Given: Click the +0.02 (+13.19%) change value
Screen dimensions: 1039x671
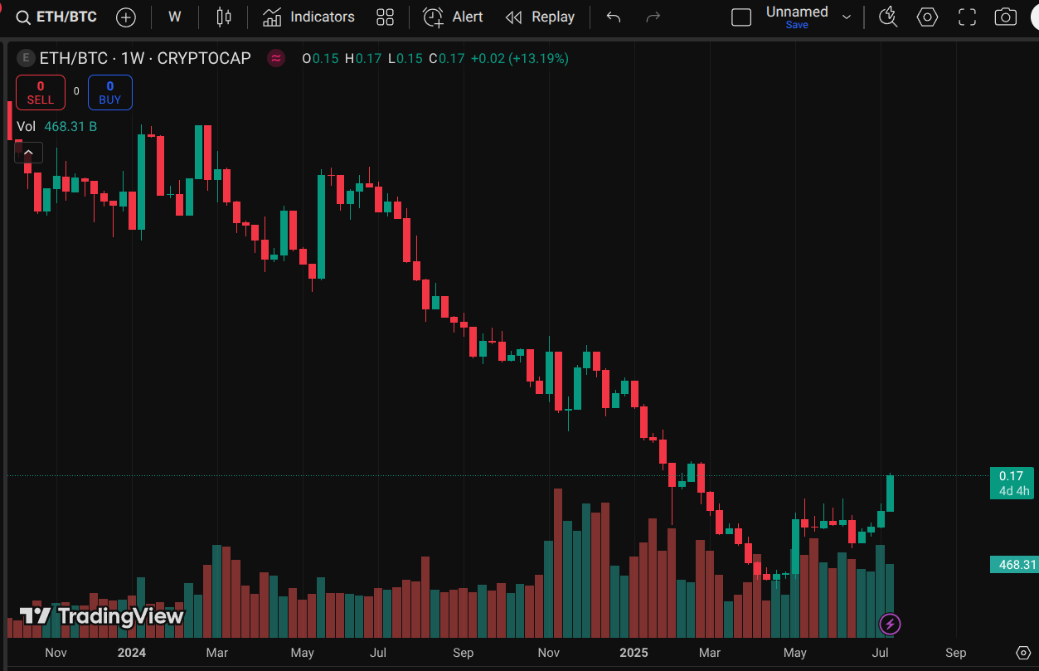Looking at the screenshot, I should click(x=519, y=58).
